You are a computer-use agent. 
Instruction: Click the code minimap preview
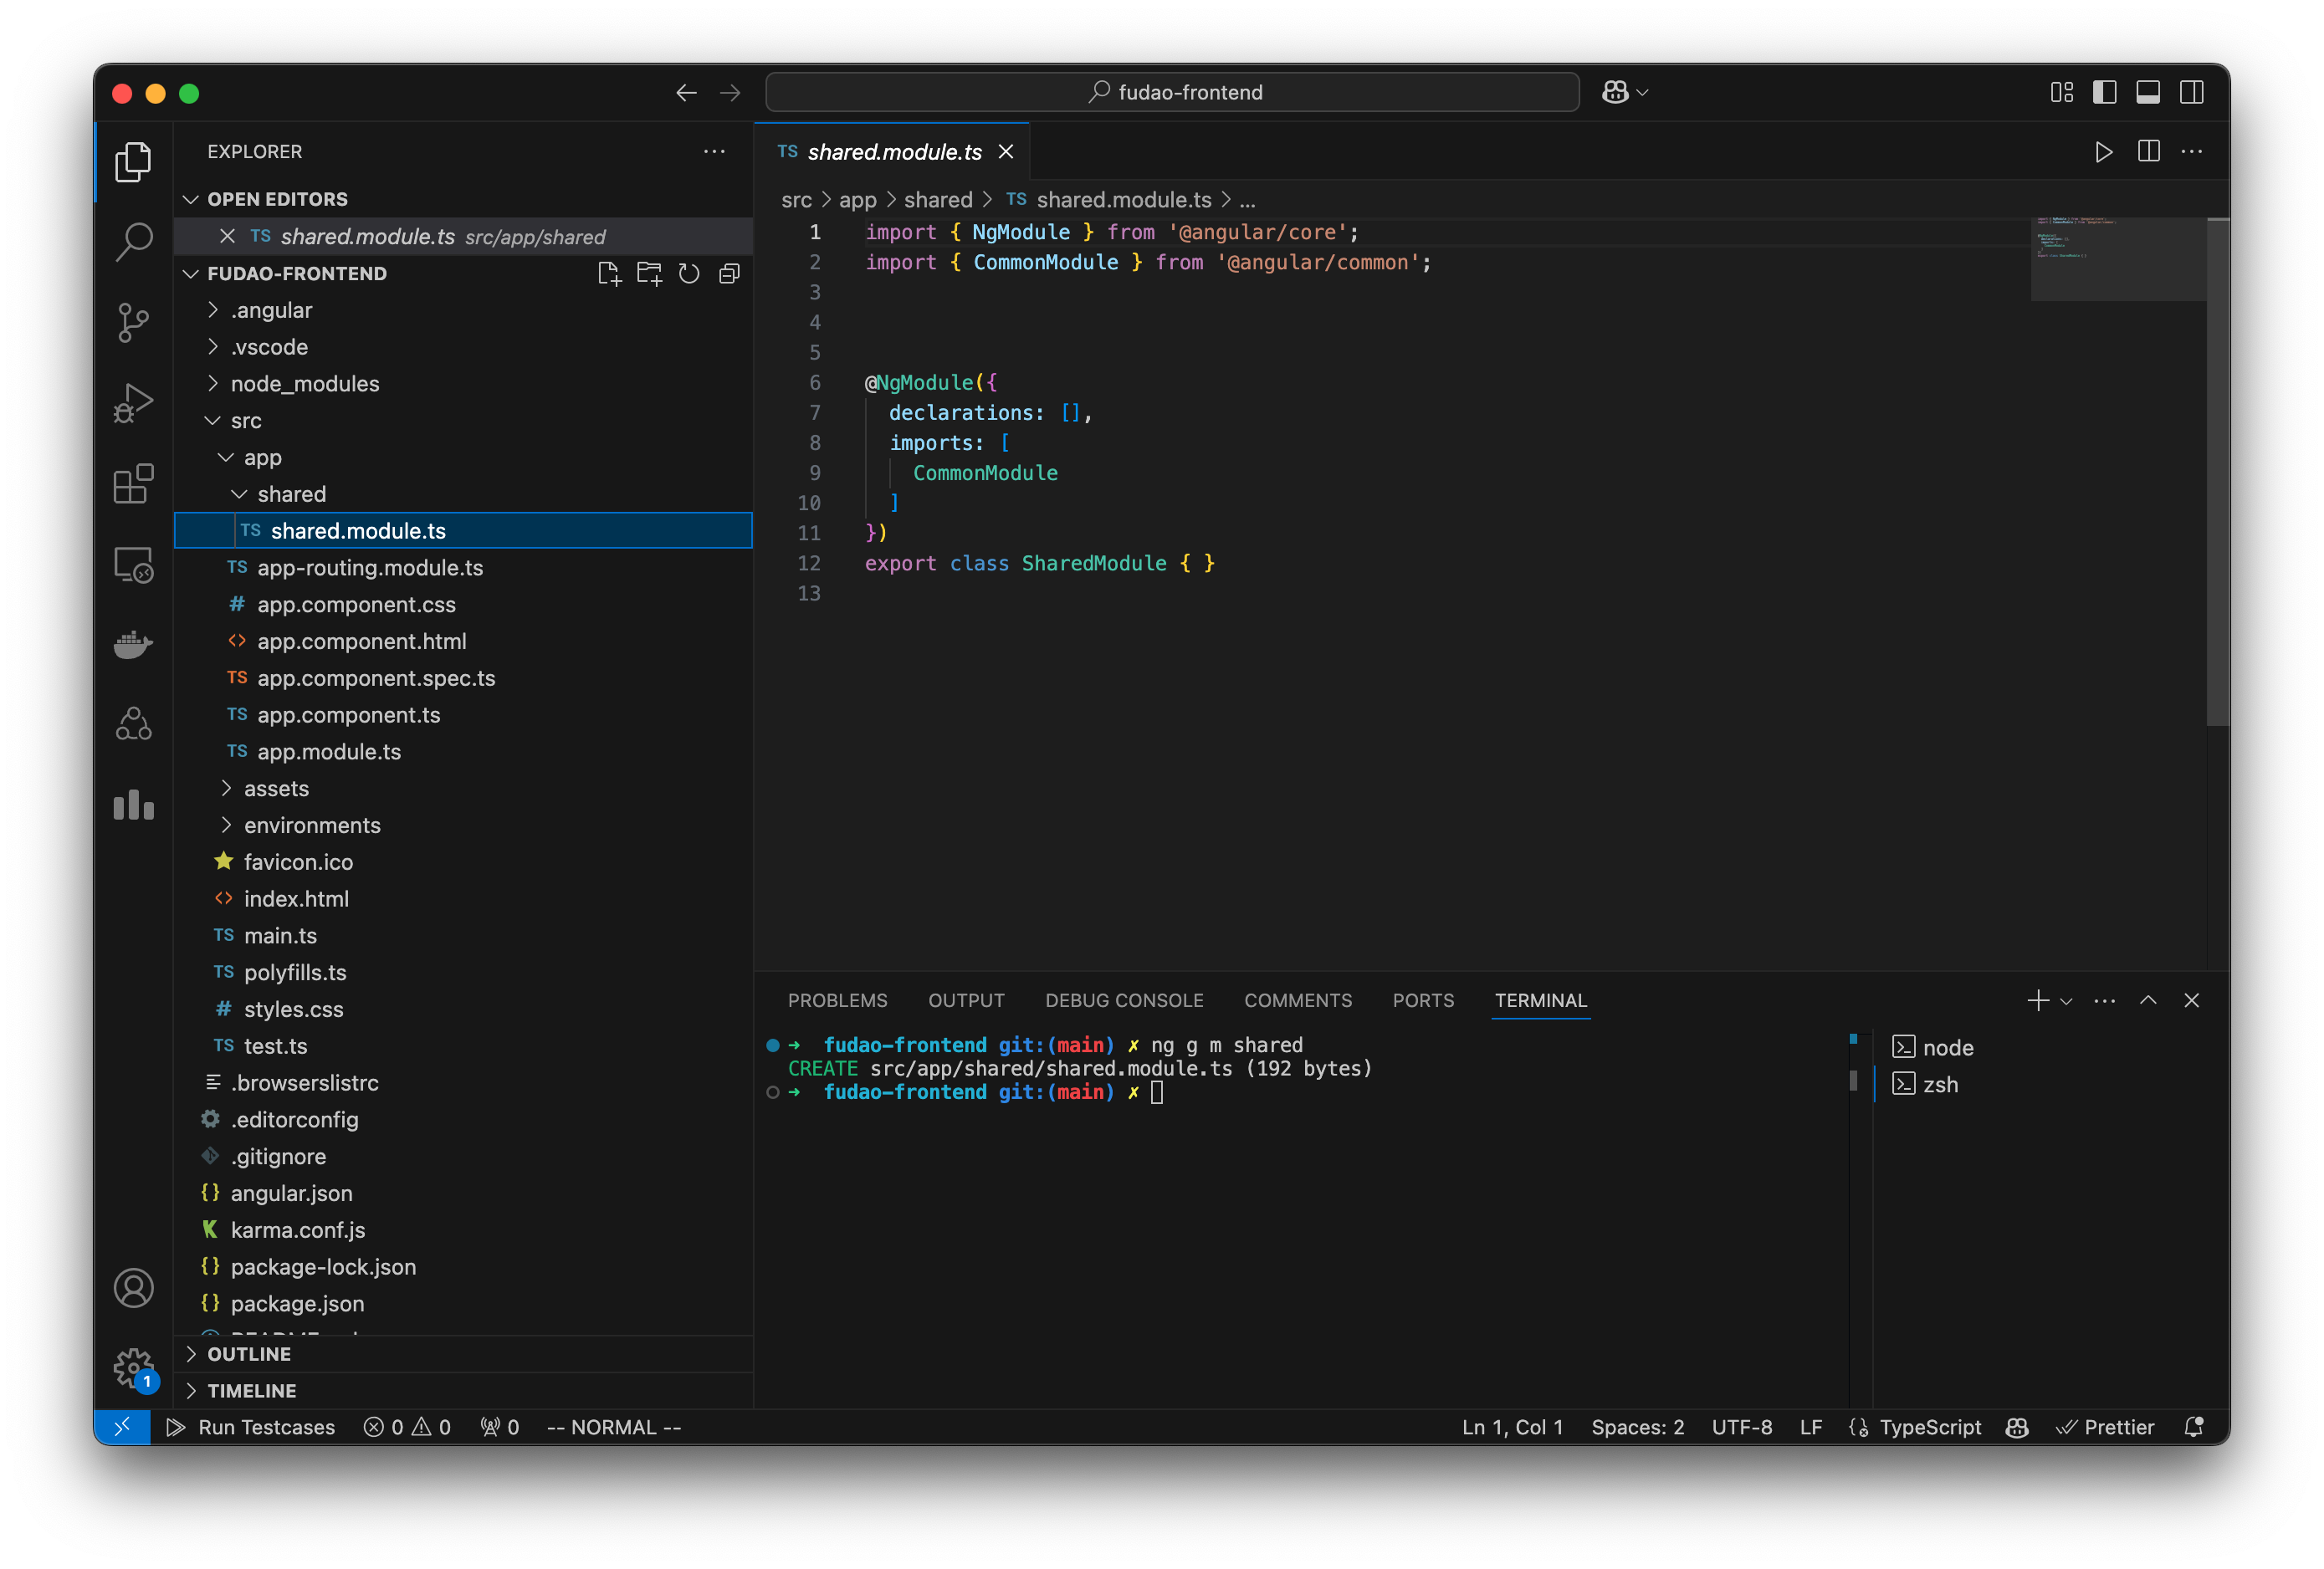pyautogui.click(x=2118, y=259)
